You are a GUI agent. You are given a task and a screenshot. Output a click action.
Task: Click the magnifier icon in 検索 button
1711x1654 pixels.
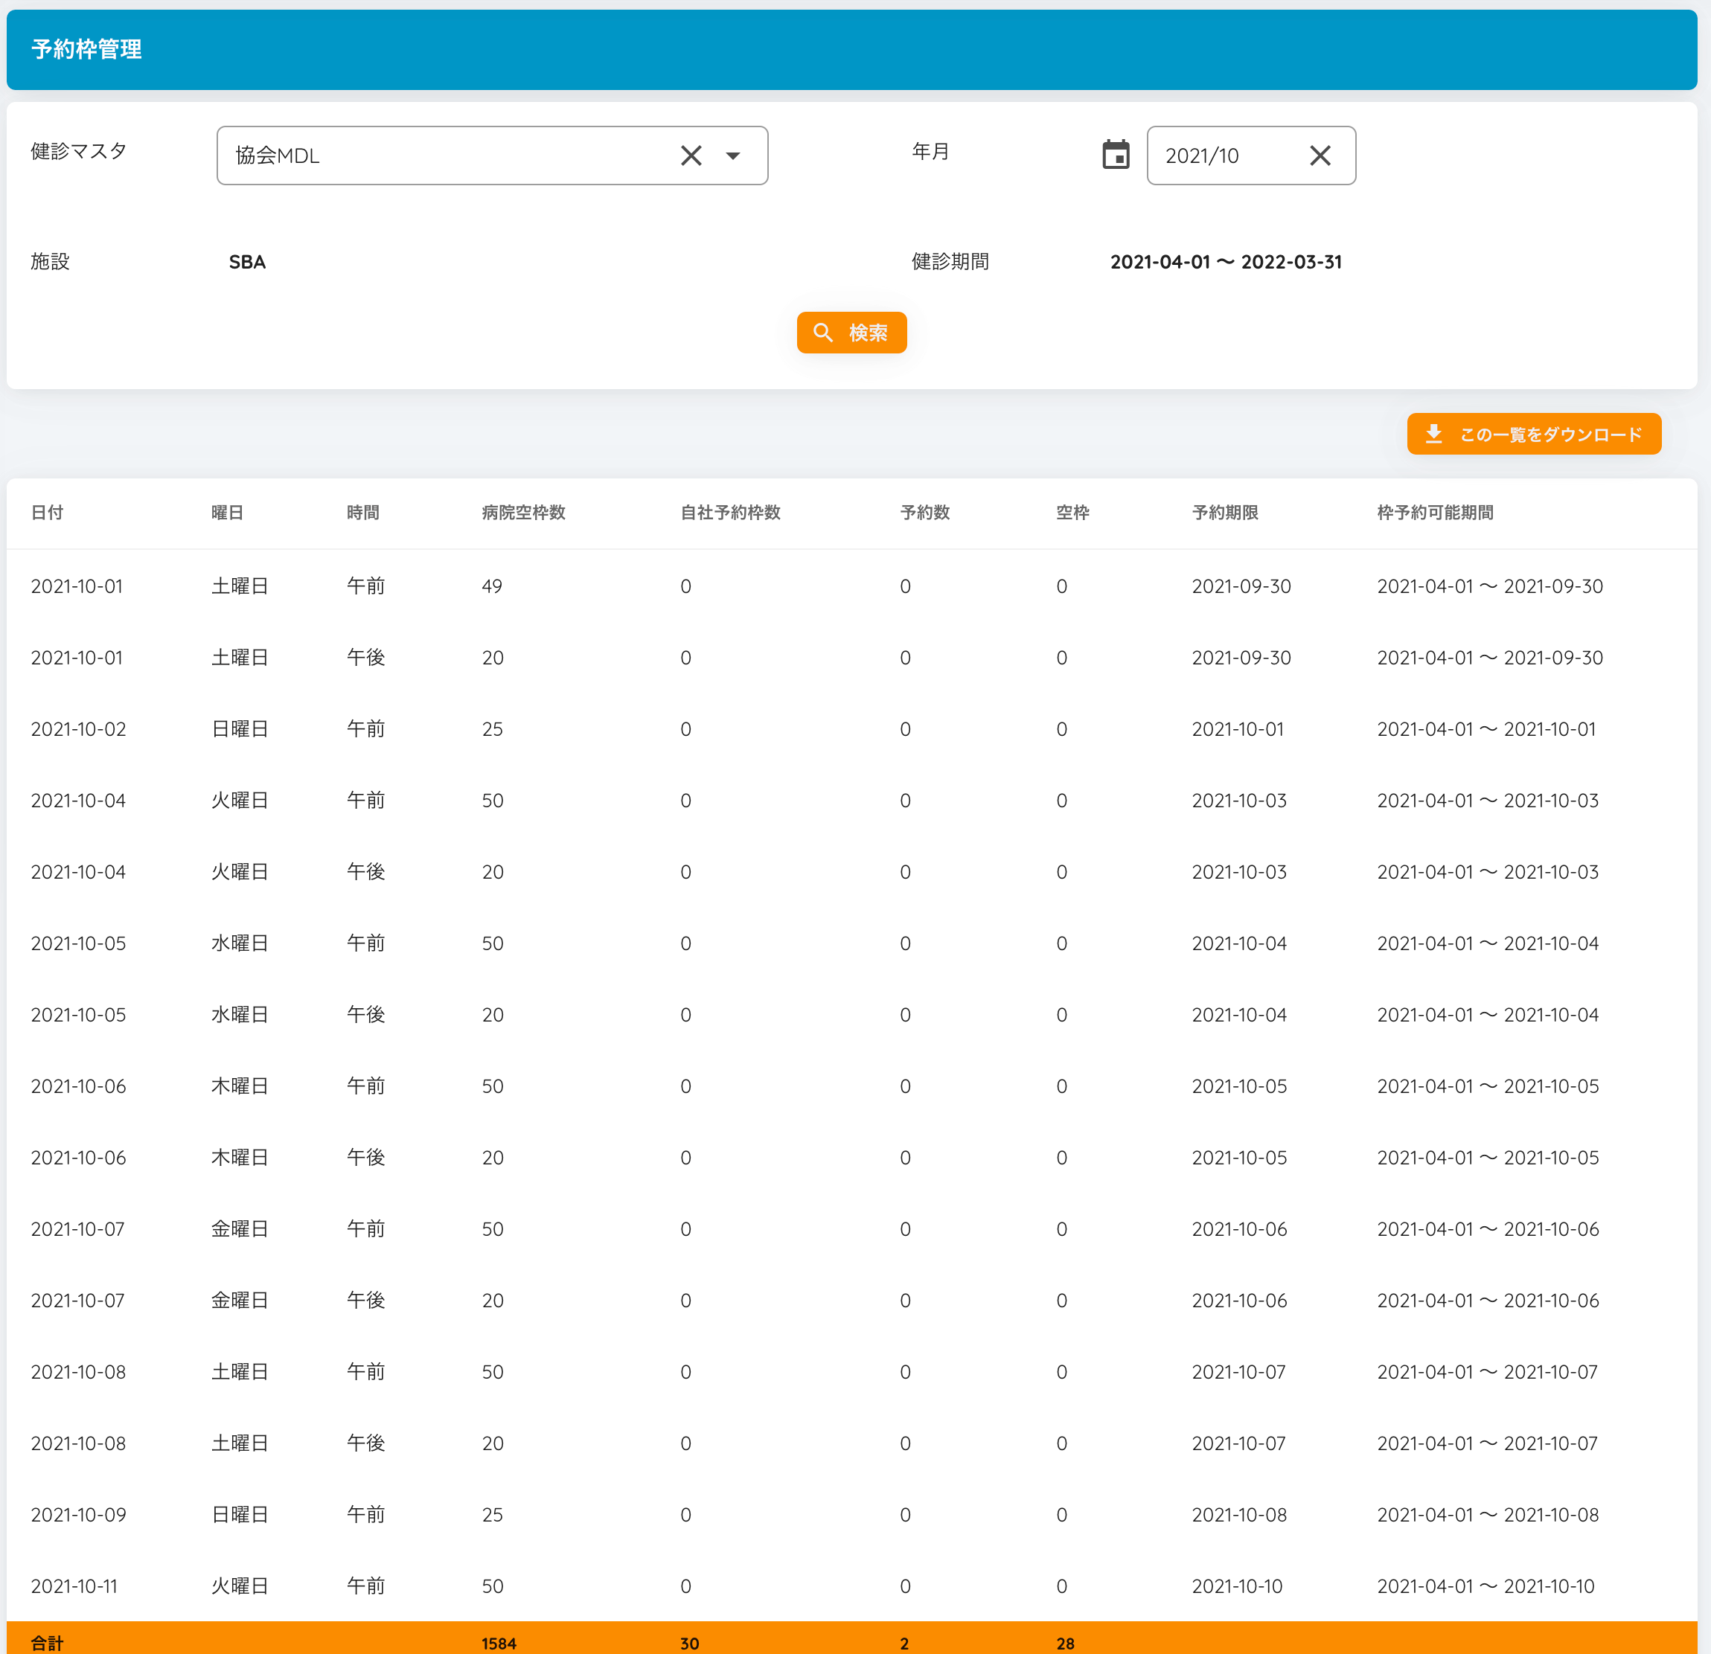(822, 333)
